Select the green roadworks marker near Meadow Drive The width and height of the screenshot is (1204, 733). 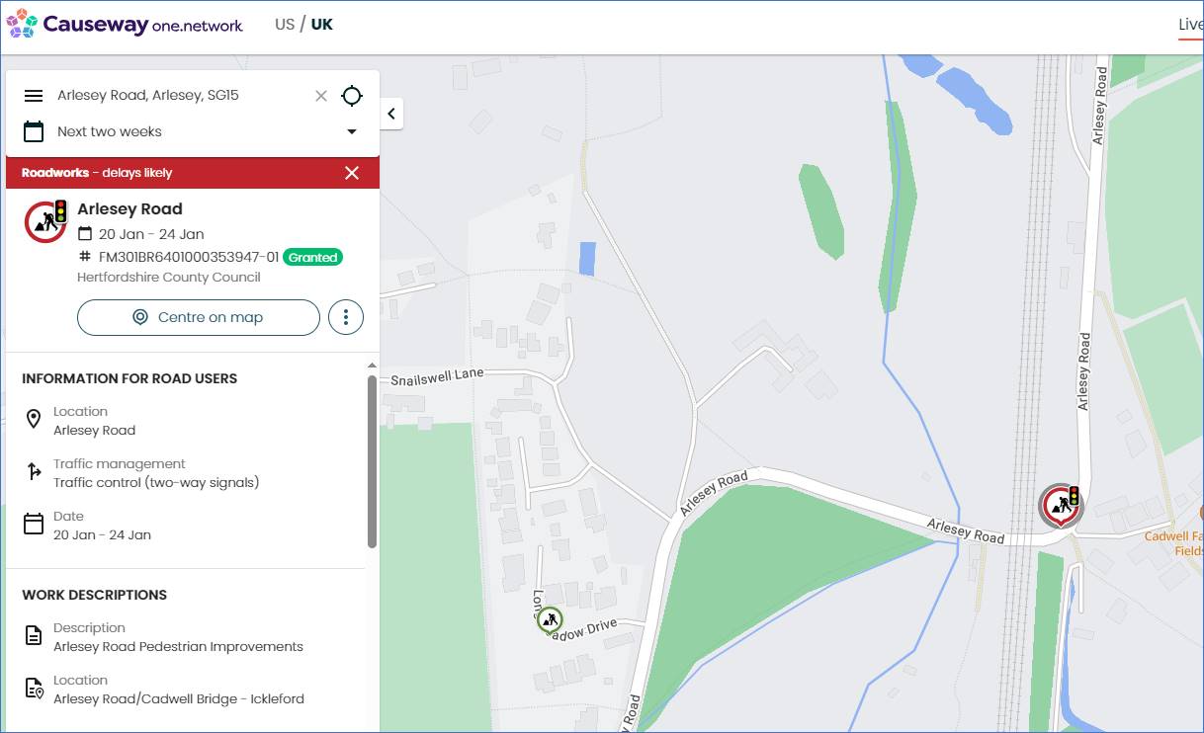point(550,620)
